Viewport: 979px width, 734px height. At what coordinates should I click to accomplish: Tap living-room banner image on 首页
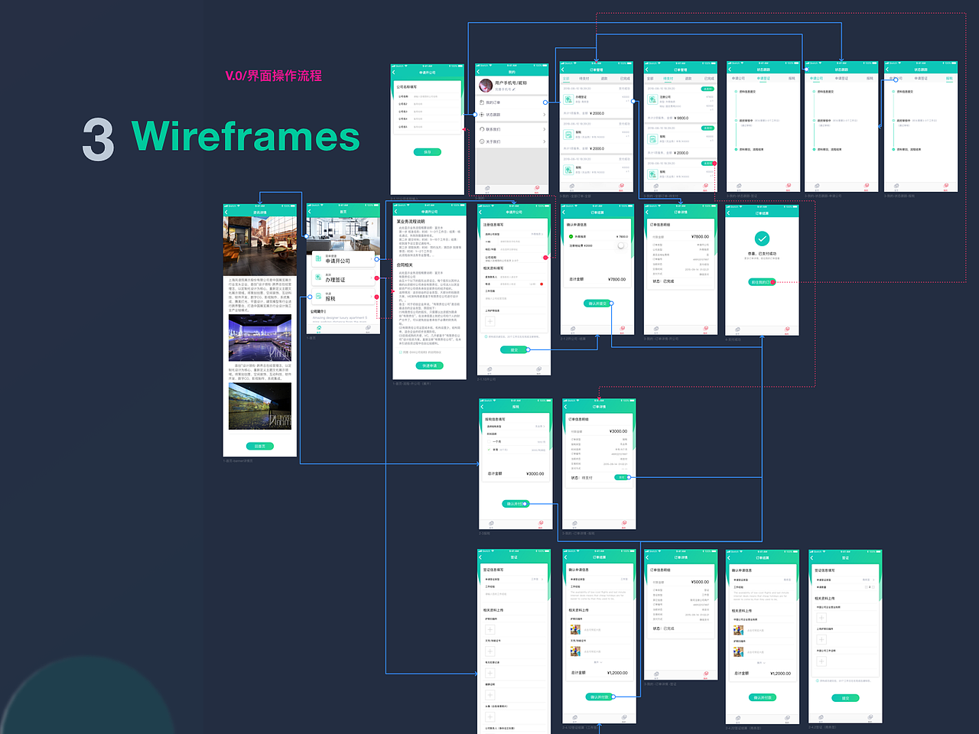coord(343,234)
